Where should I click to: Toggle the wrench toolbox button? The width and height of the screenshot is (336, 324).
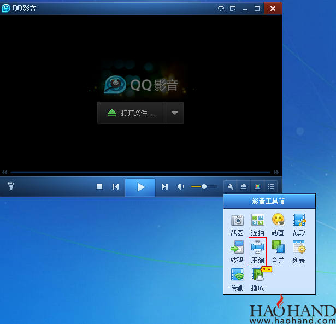(x=230, y=186)
